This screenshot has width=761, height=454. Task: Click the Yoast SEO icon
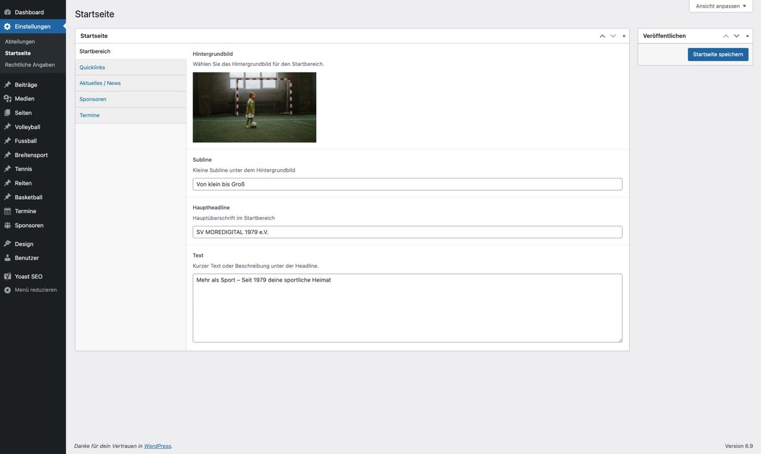click(7, 277)
